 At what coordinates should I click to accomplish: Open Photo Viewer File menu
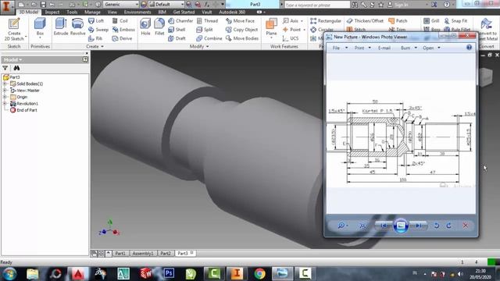(340, 48)
